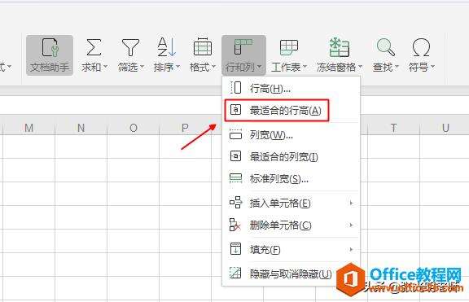Click the hide/unhide icon beside 隐藏与取消隐藏(U)
The height and width of the screenshot is (302, 469).
click(x=235, y=273)
